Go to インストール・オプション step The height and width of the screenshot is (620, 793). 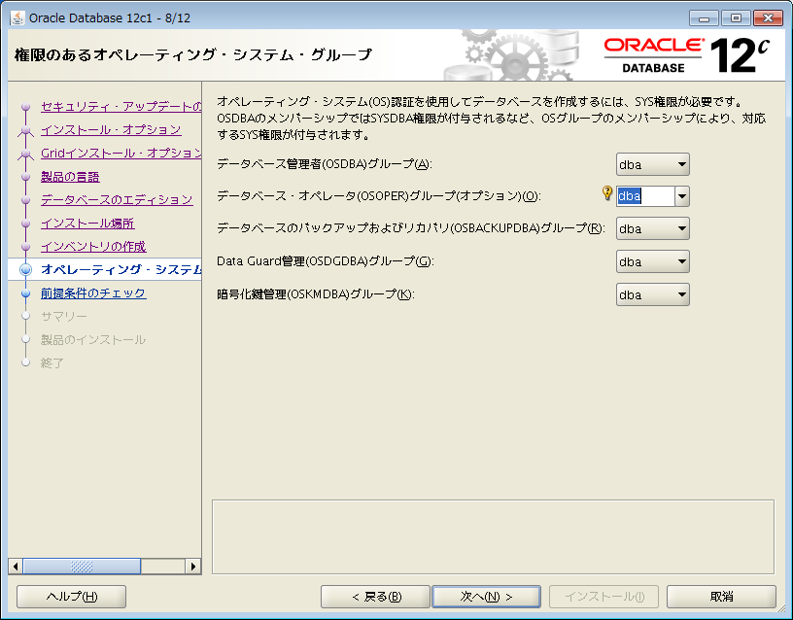(x=111, y=129)
